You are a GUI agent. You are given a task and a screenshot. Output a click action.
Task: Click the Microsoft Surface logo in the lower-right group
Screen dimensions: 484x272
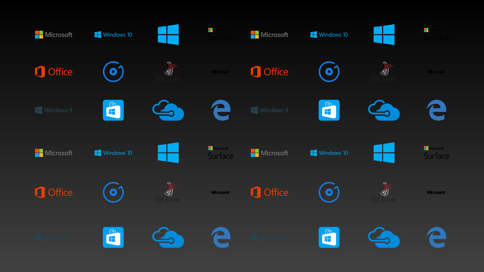(x=436, y=153)
